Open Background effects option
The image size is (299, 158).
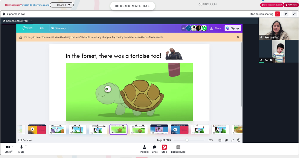[x=178, y=149]
